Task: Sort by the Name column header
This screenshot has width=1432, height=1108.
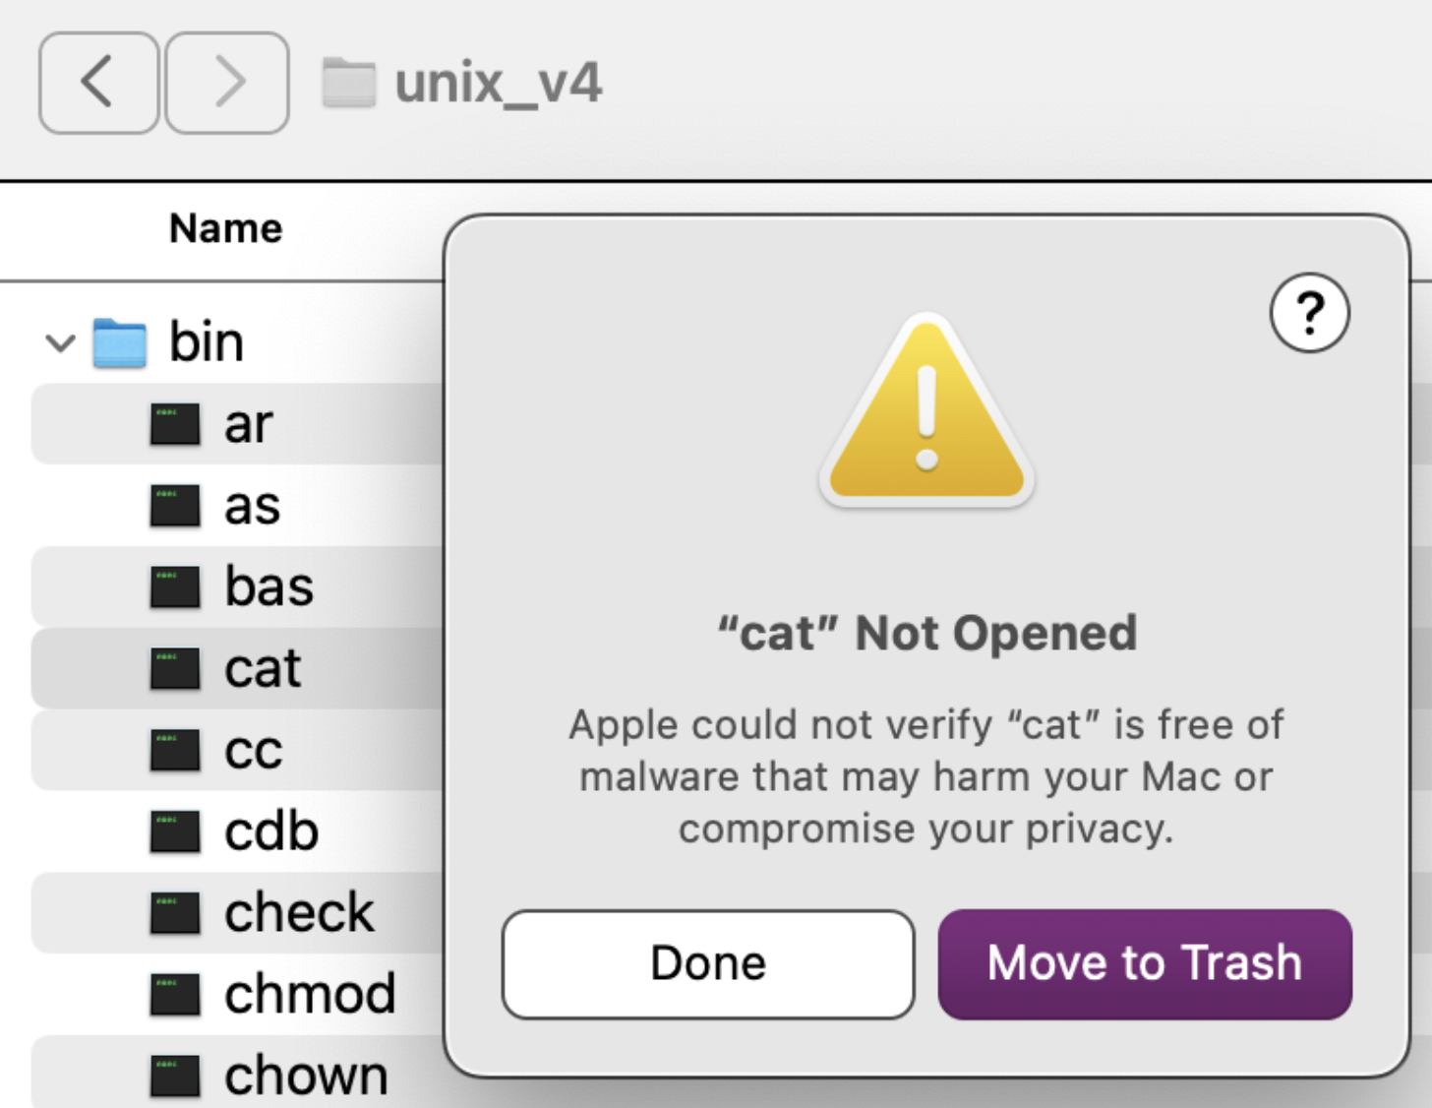Action: (x=225, y=229)
